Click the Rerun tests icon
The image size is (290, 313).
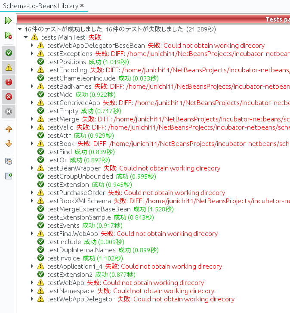8,20
